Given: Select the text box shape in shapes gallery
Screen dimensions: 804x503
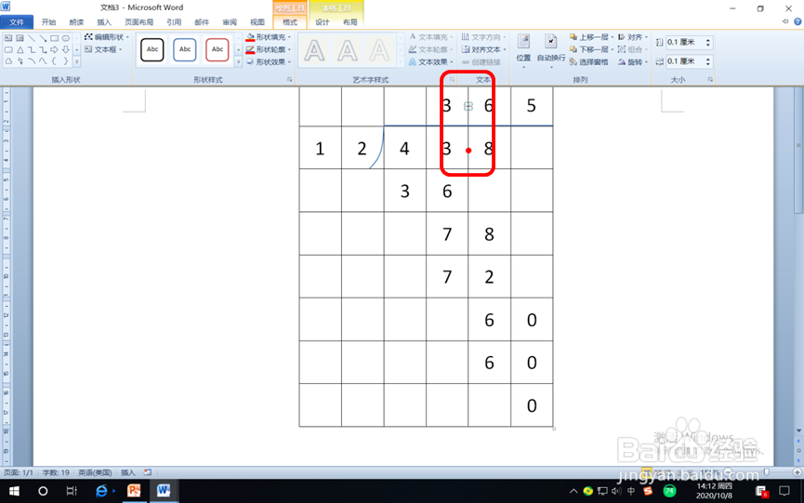Looking at the screenshot, I should [8, 38].
